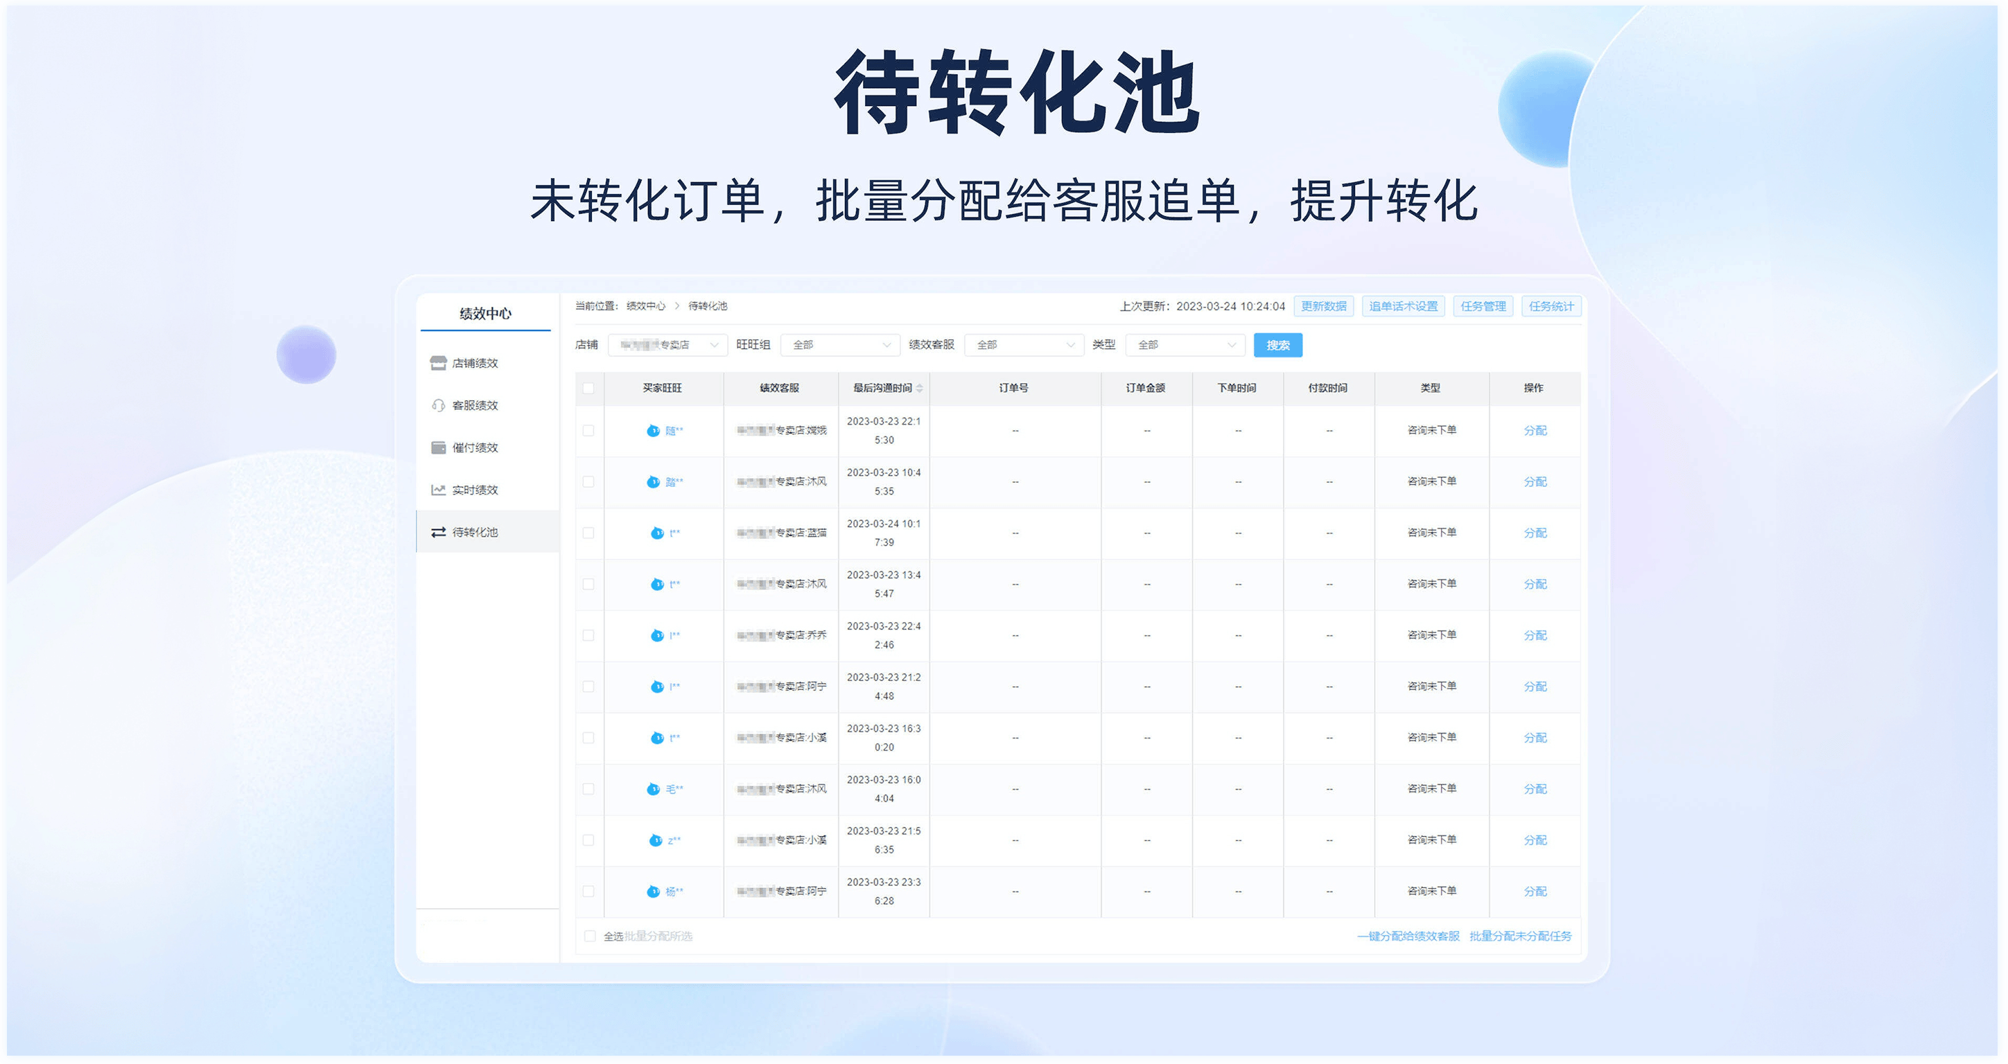Screen dimensions: 2008x1064
Task: Click the 待转化池 swap arrows icon
Action: tap(438, 532)
